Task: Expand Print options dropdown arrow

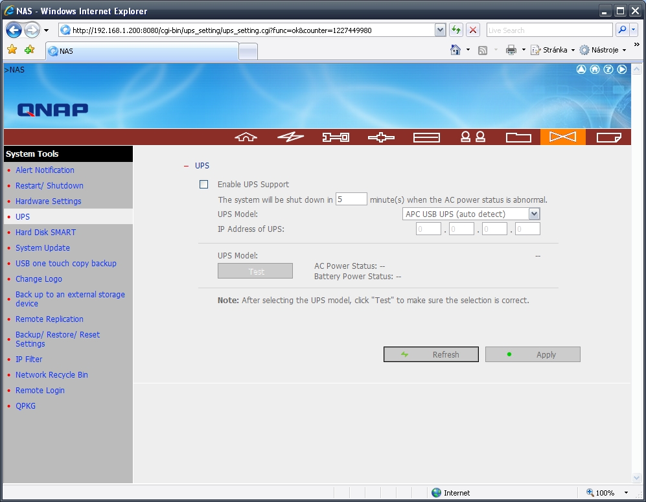Action: [x=524, y=50]
